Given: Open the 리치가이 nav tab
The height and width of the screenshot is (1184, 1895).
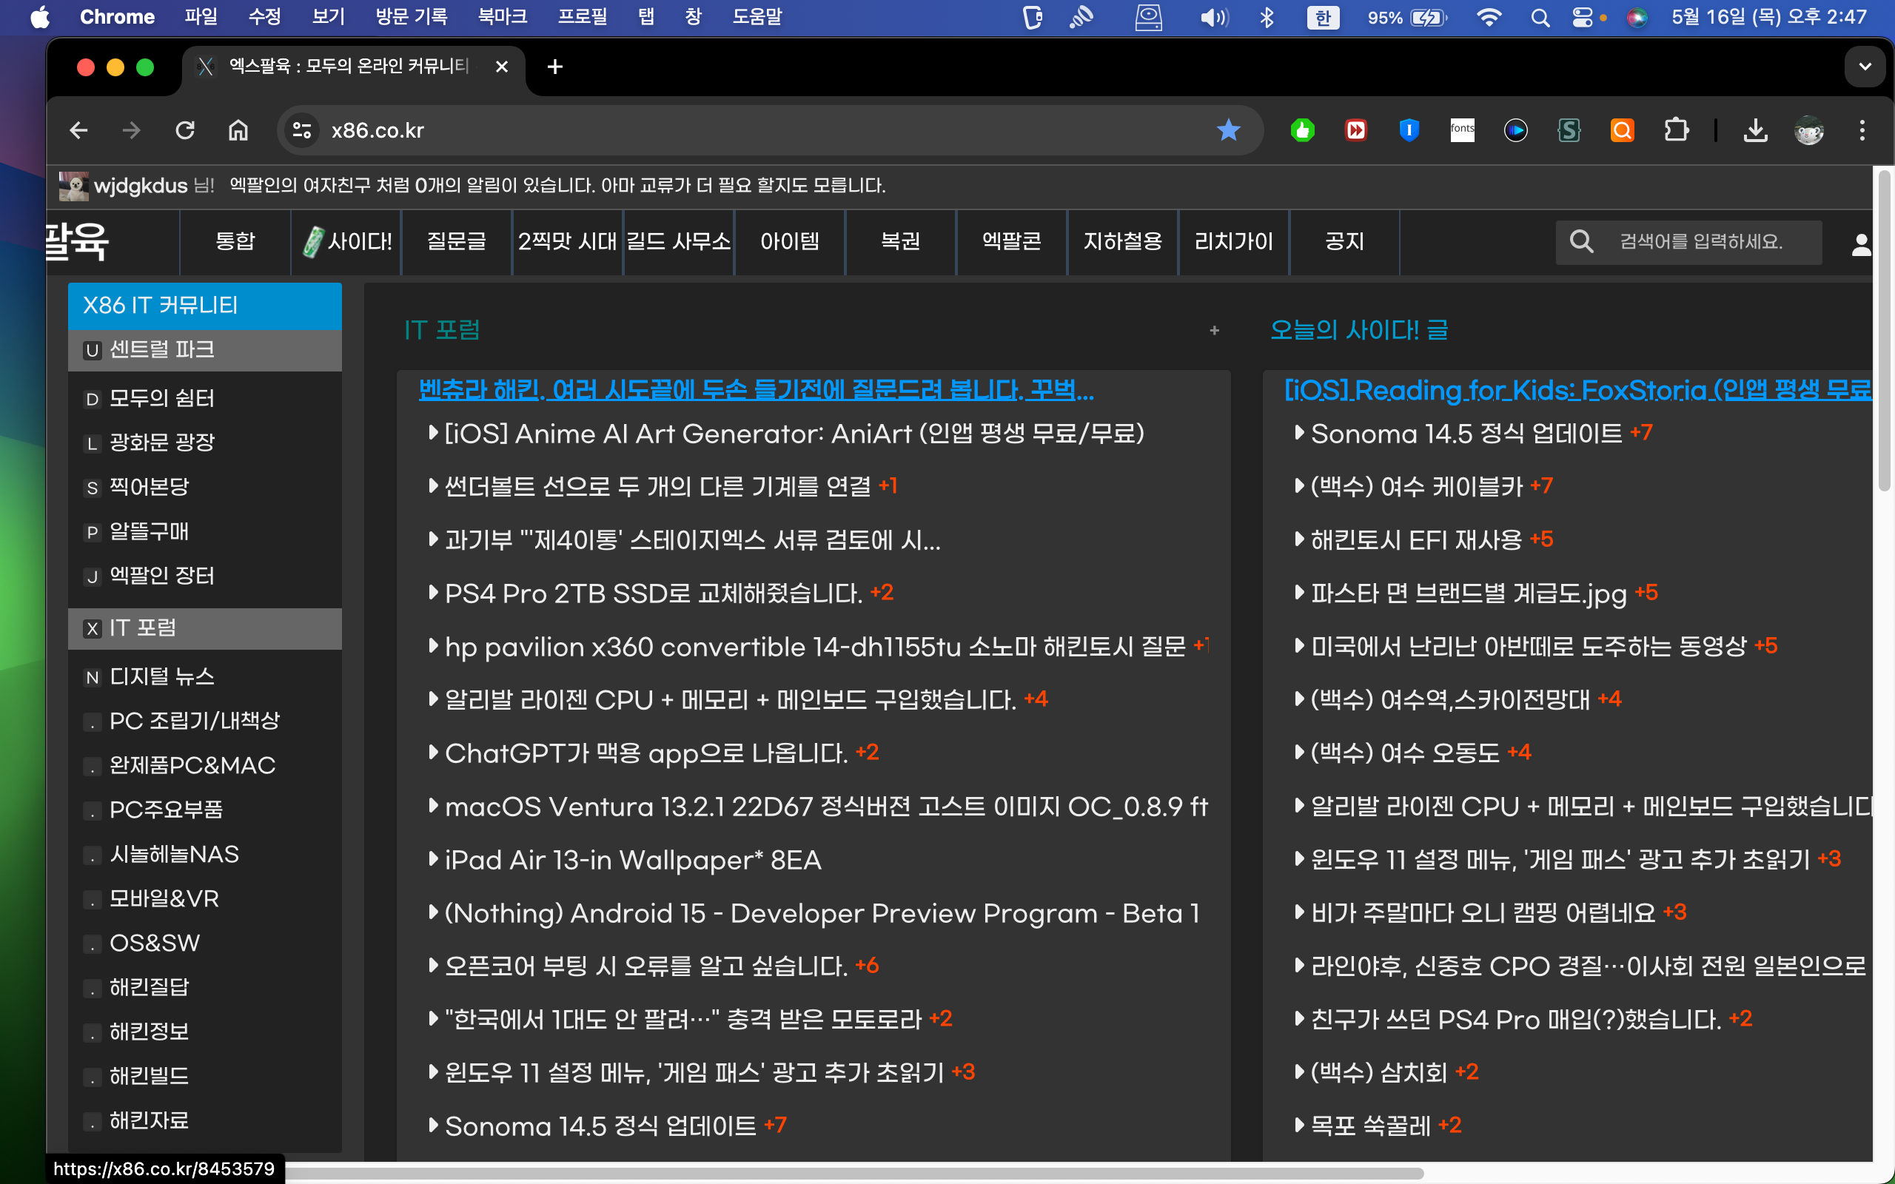Looking at the screenshot, I should coord(1234,241).
